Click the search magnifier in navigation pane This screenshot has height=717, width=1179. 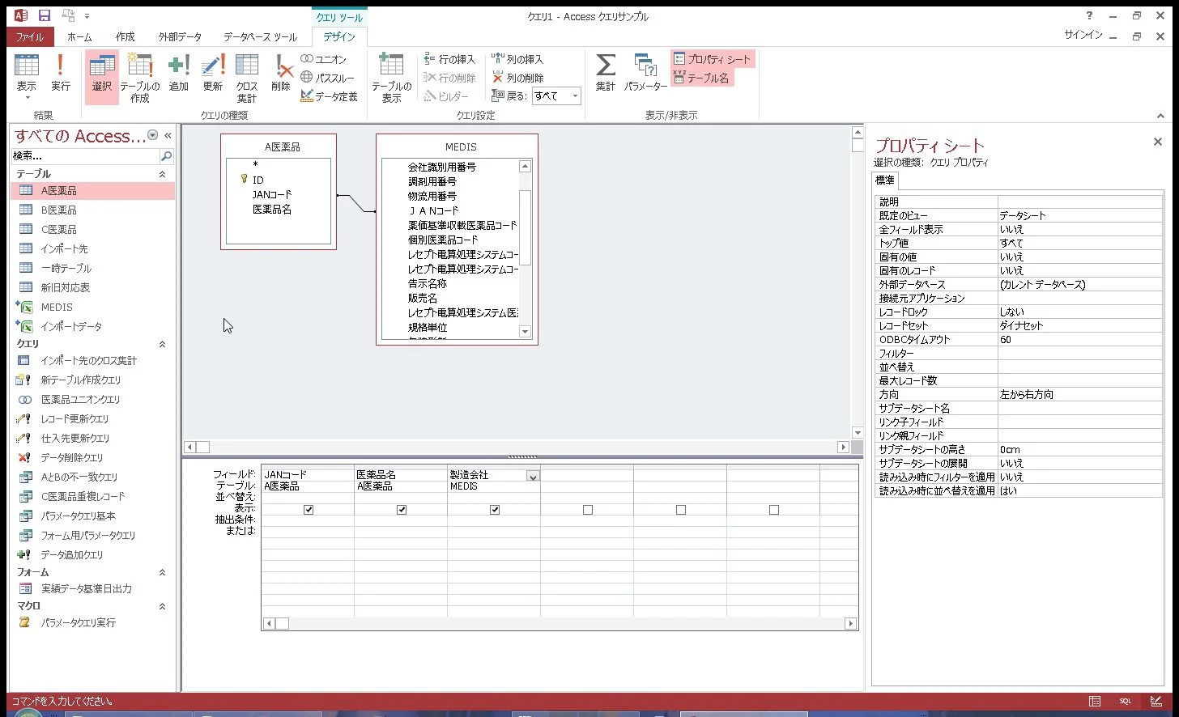click(x=167, y=155)
